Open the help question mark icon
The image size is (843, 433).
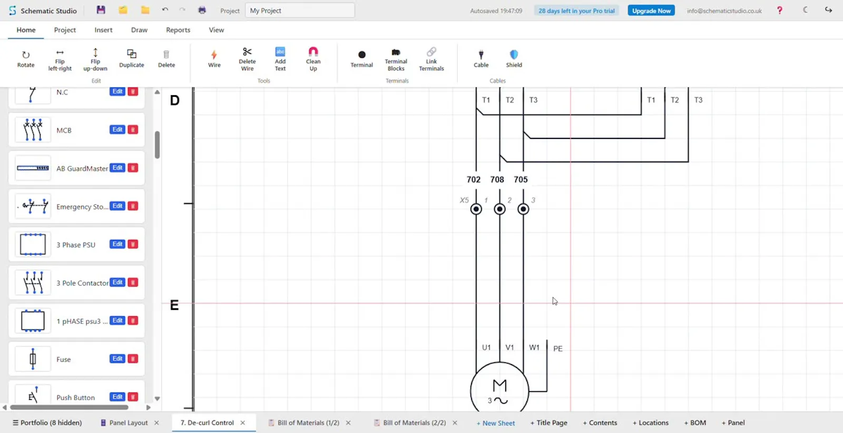(780, 10)
